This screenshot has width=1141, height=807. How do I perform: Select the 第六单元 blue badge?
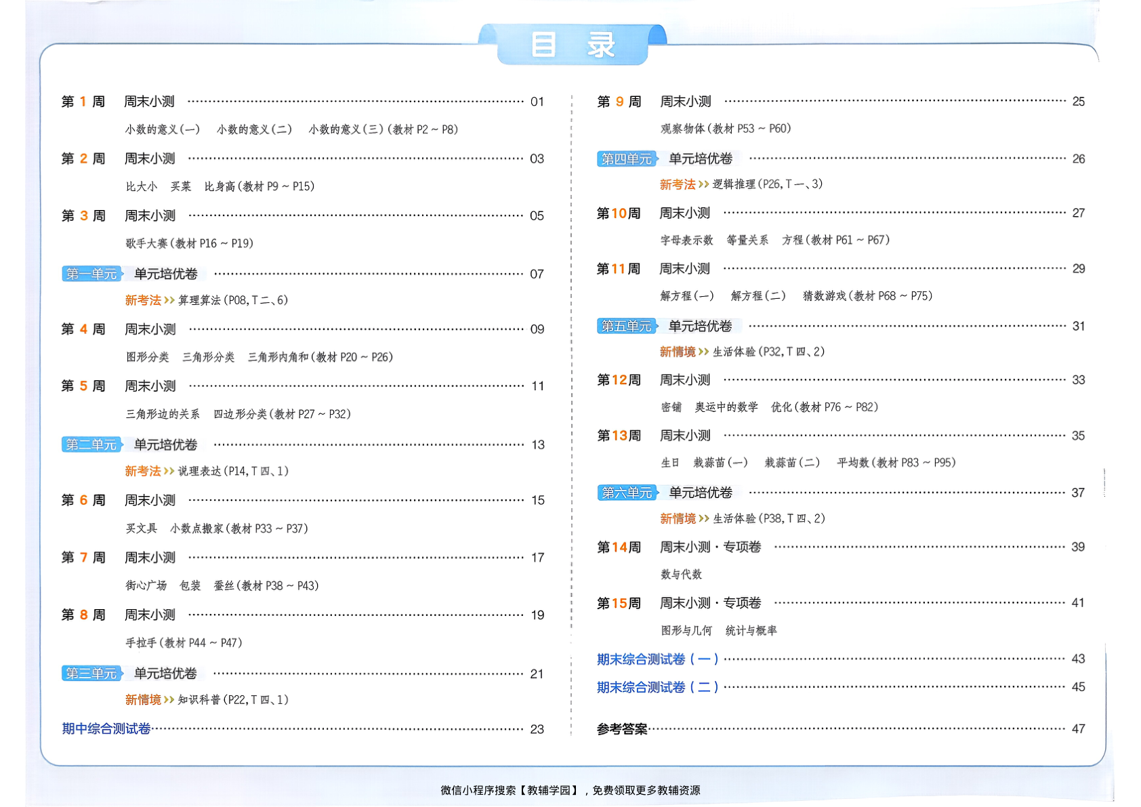(x=627, y=493)
